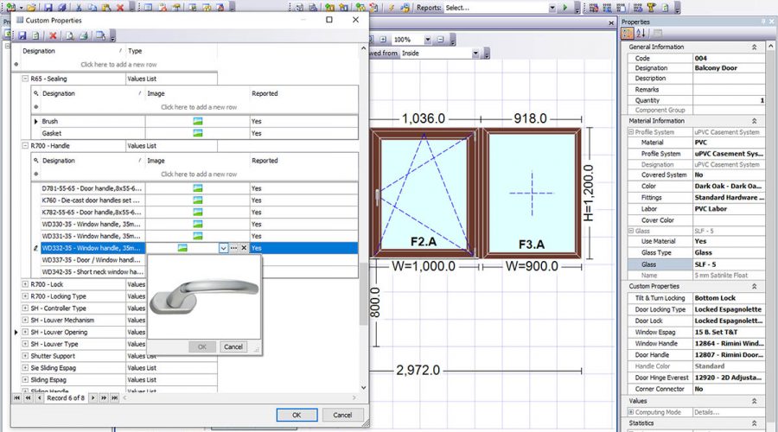The height and width of the screenshot is (432, 778).
Task: Click the clear (X) button in the selected image cell
Action: click(x=244, y=248)
